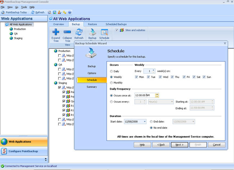Click the blue help question mark toolbar icon
This screenshot has height=170, width=234.
70,12
